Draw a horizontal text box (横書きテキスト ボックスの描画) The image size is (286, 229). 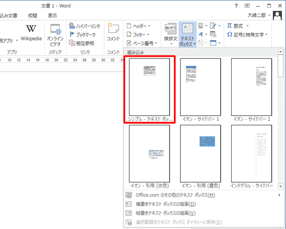pos(203,204)
